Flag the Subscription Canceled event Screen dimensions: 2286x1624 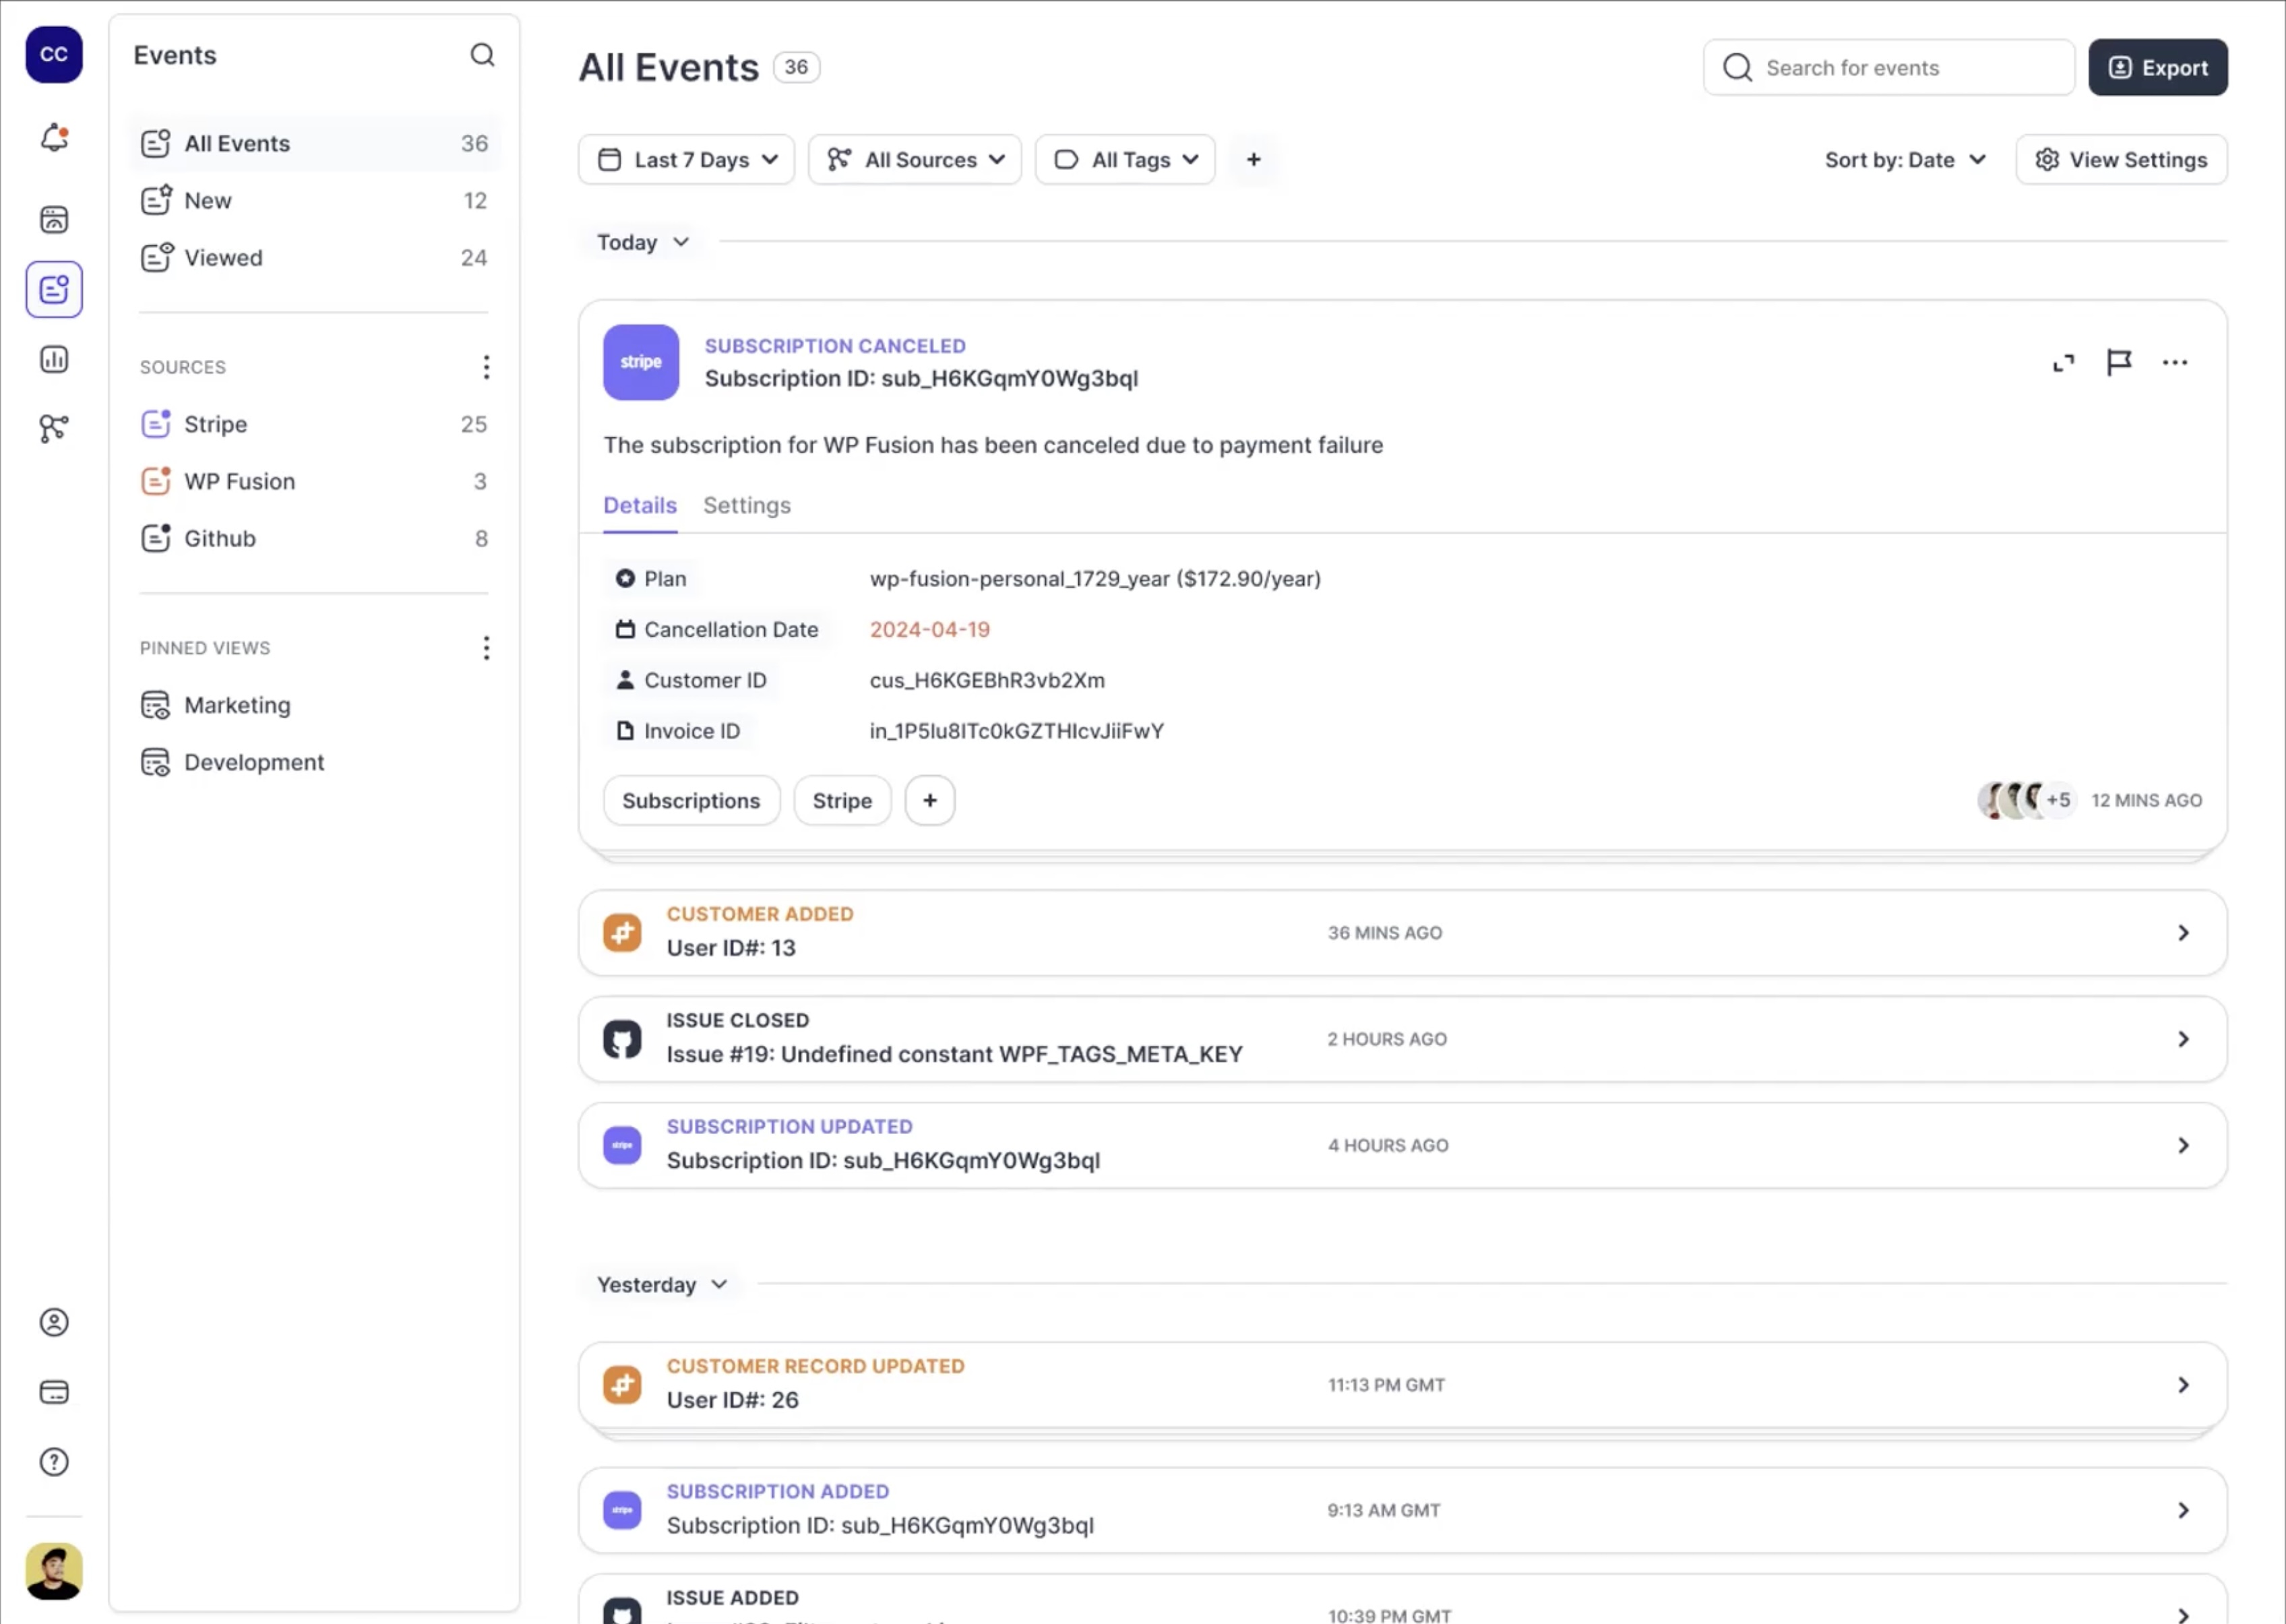[2120, 362]
